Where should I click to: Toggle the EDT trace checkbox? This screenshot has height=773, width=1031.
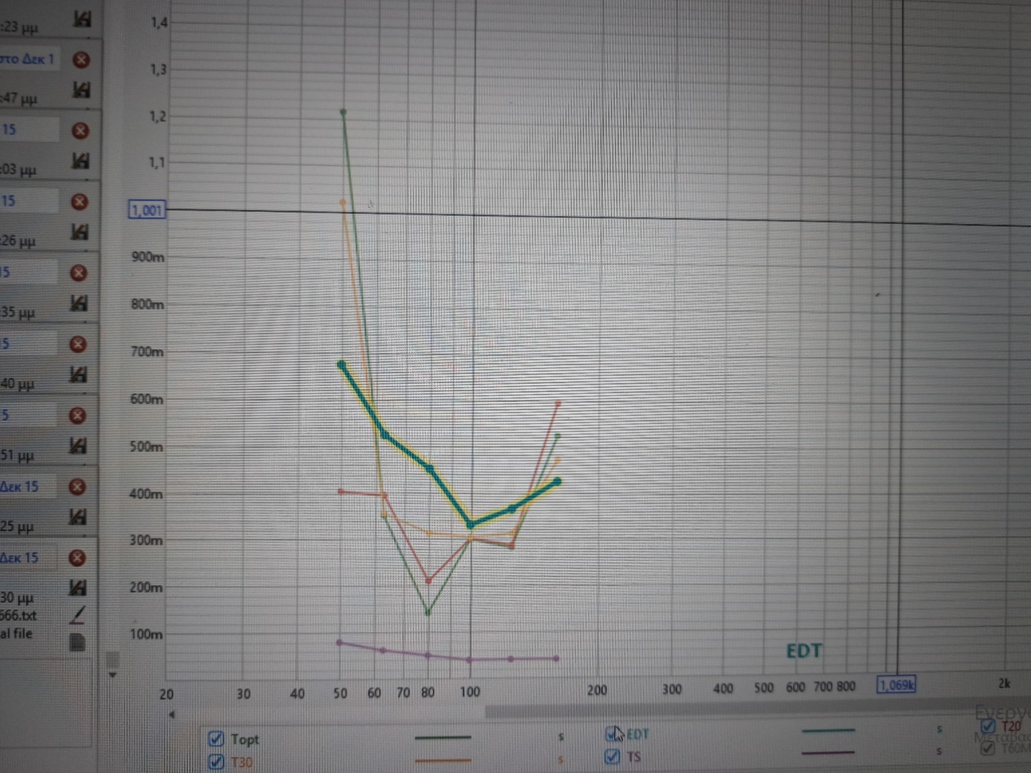(613, 734)
